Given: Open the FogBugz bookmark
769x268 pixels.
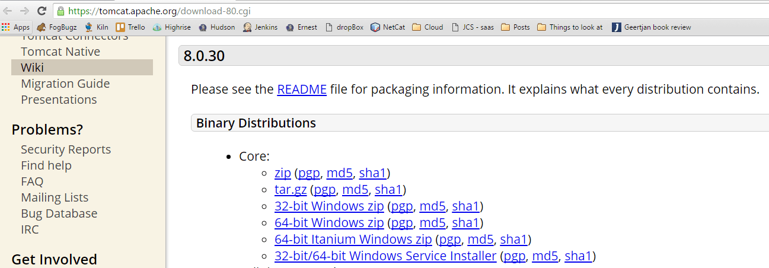Looking at the screenshot, I should 57,27.
